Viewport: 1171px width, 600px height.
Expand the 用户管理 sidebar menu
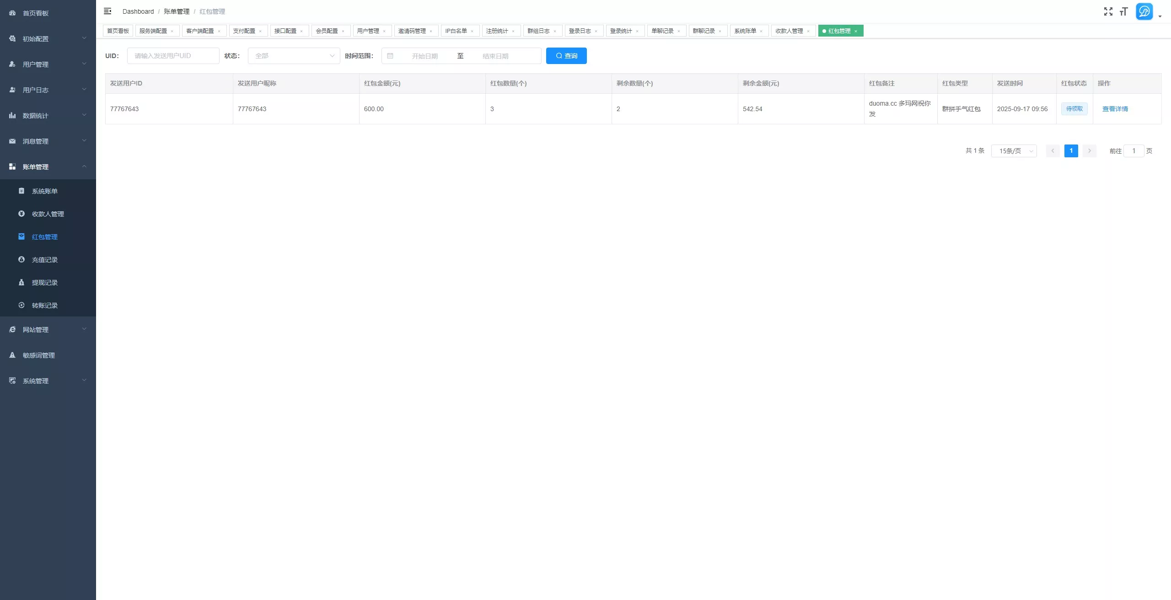(x=48, y=64)
